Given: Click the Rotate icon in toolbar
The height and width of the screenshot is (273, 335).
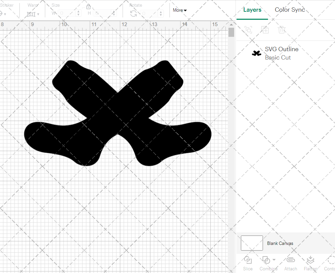Looking at the screenshot, I should 133,13.
